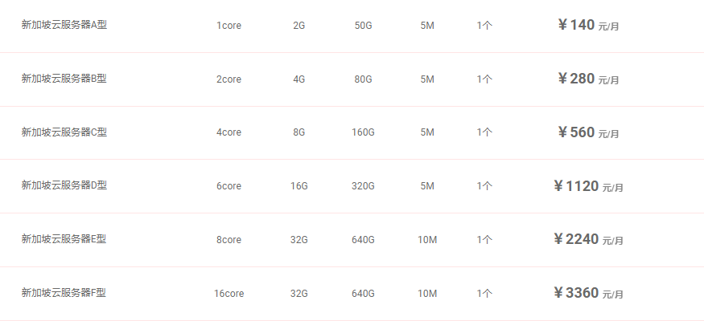704x321 pixels.
Task: Choose the 新加坡云服务器D型 plan name
Action: pyautogui.click(x=64, y=185)
